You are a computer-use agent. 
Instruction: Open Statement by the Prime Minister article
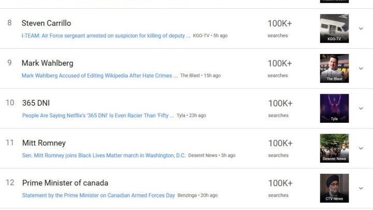coord(98,195)
